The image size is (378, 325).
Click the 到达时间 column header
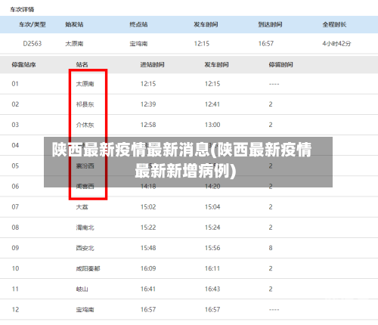(270, 24)
